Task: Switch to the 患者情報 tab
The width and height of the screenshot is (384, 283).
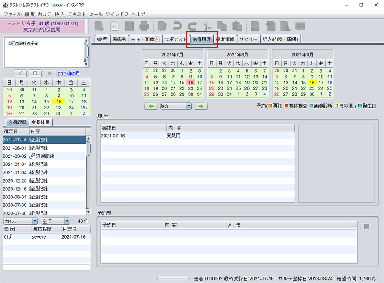Action: (x=225, y=39)
